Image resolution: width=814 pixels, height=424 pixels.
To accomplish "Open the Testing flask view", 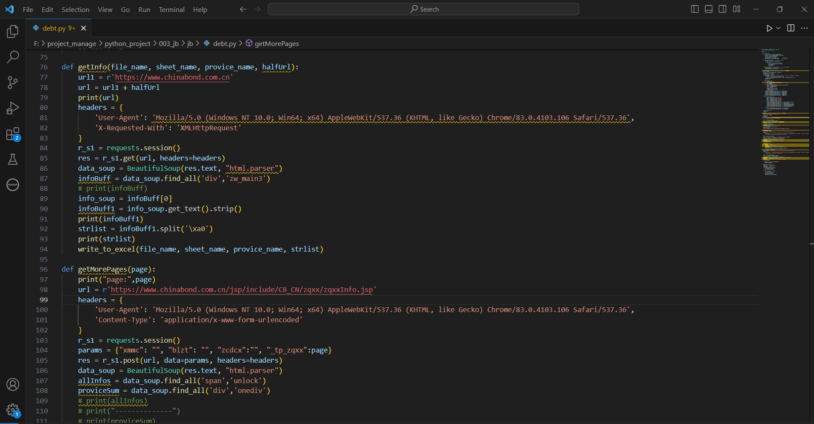I will (13, 159).
